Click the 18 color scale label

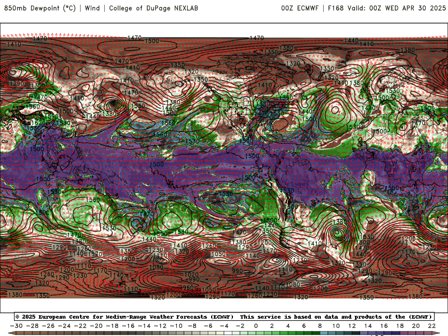tap(400, 326)
